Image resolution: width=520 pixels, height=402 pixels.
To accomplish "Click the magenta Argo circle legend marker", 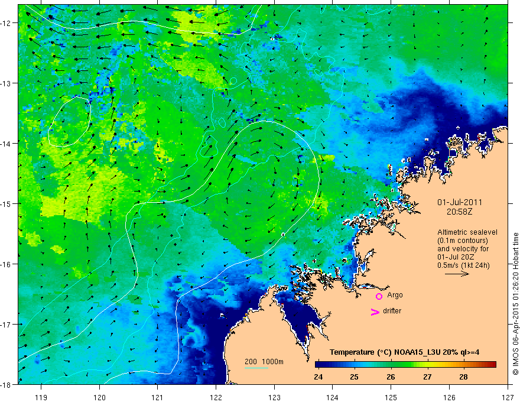I will (x=379, y=296).
